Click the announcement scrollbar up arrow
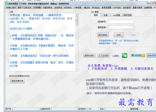Screen dimensions: 156x112 [76, 15]
